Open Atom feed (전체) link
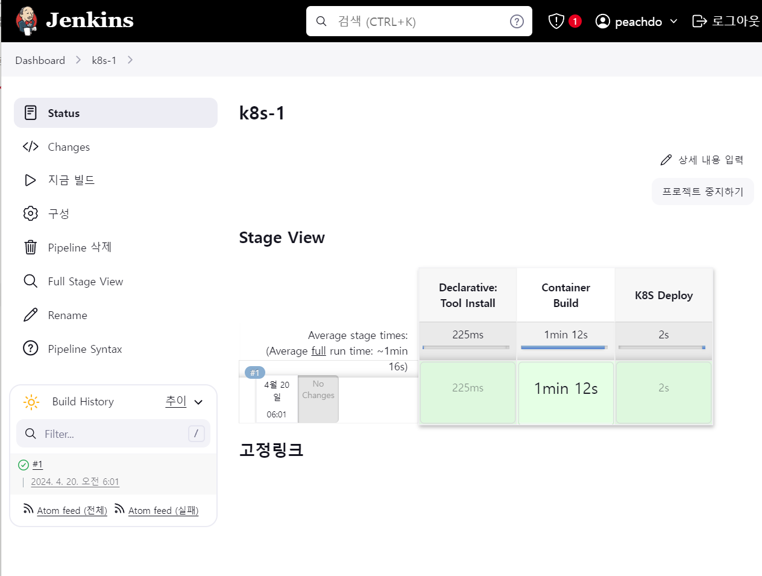The image size is (762, 576). click(x=72, y=510)
